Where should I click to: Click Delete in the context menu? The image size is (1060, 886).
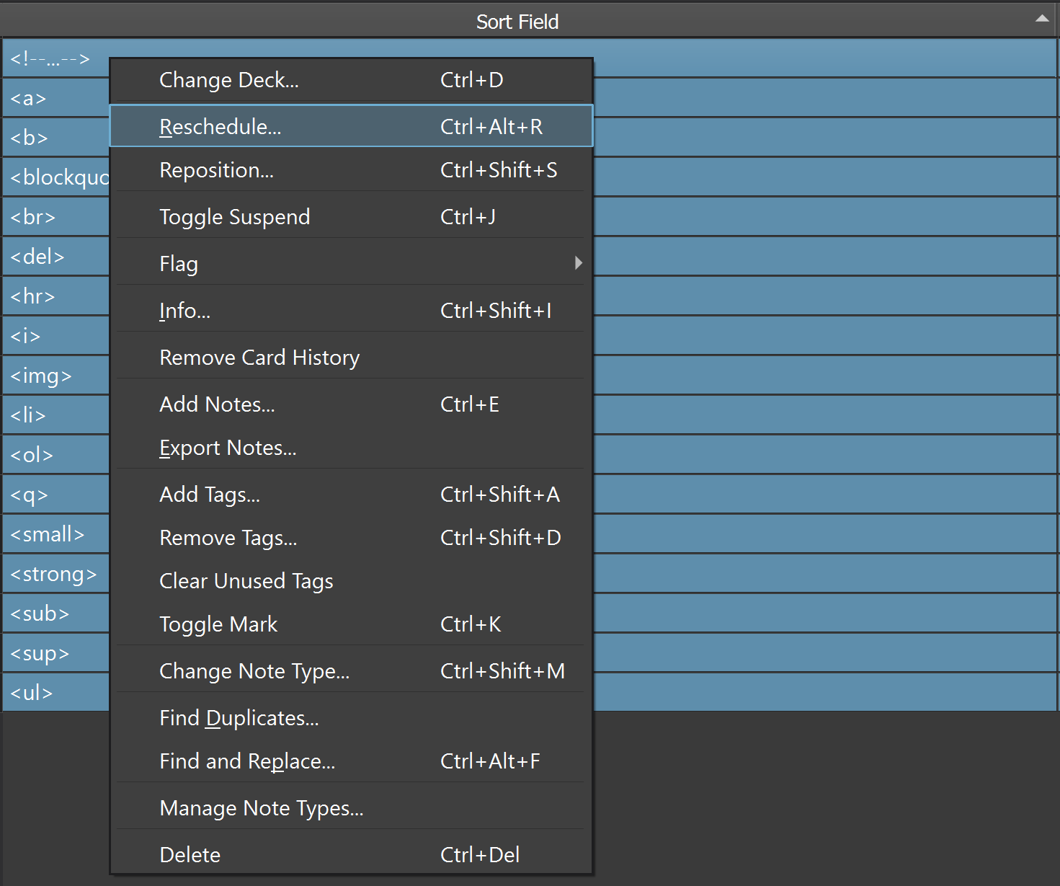351,855
